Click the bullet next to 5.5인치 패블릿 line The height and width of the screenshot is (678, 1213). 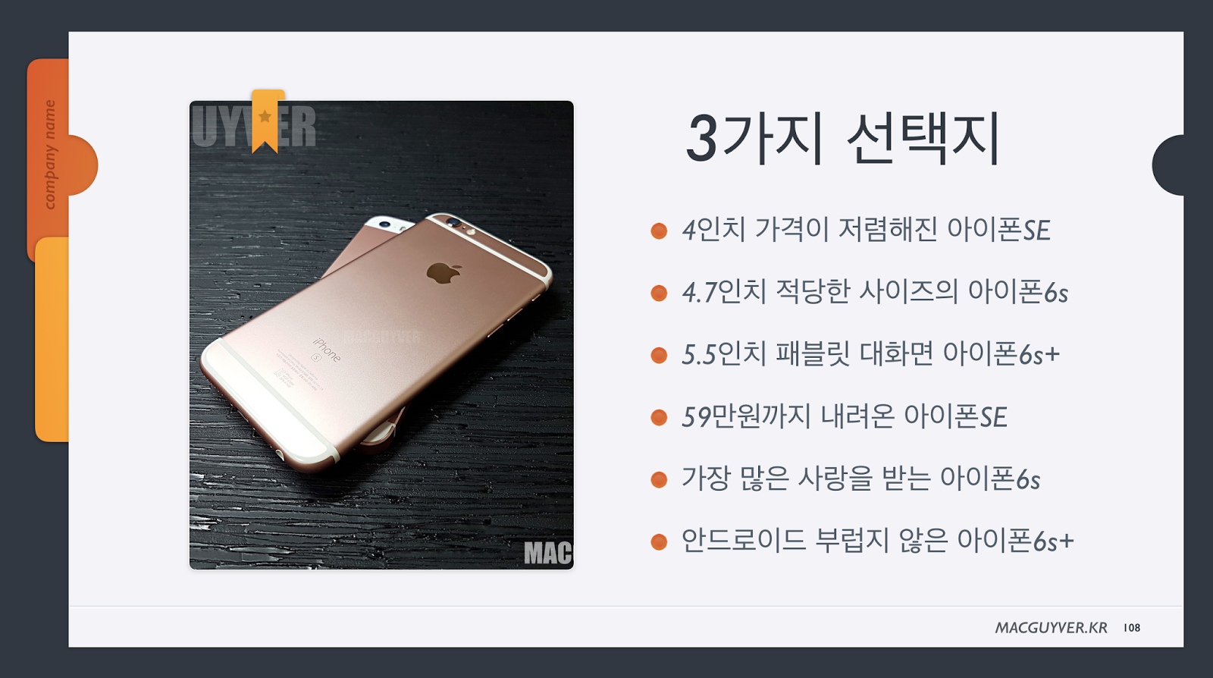point(659,355)
